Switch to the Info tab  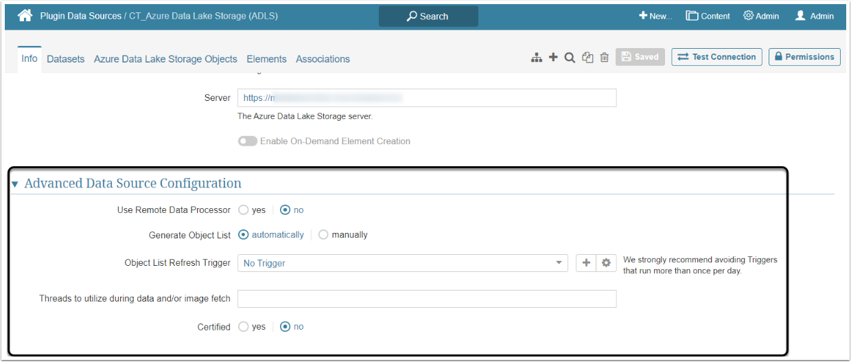point(30,58)
